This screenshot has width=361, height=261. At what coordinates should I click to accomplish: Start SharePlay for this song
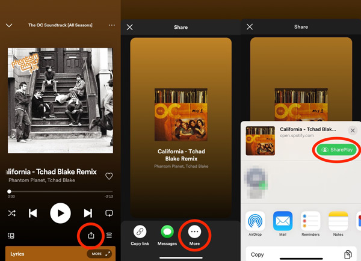[x=338, y=150]
